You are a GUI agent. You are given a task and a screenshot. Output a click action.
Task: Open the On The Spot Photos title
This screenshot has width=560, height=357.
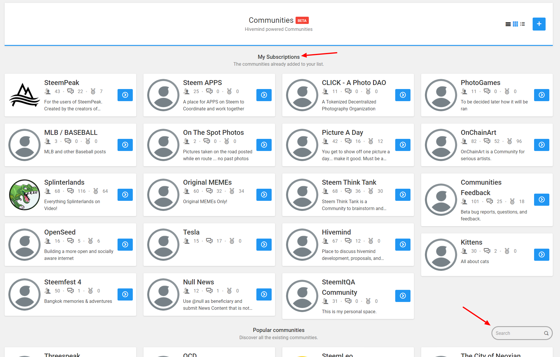[213, 133]
